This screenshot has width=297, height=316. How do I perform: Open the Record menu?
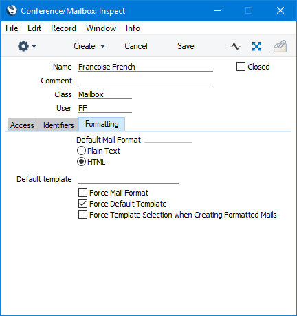tap(63, 28)
